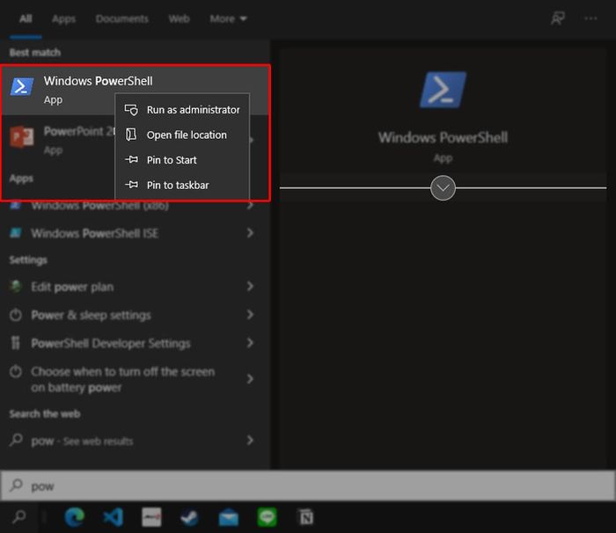
Task: Expand the Windows PowerShell (x86) arrow
Action: [250, 205]
